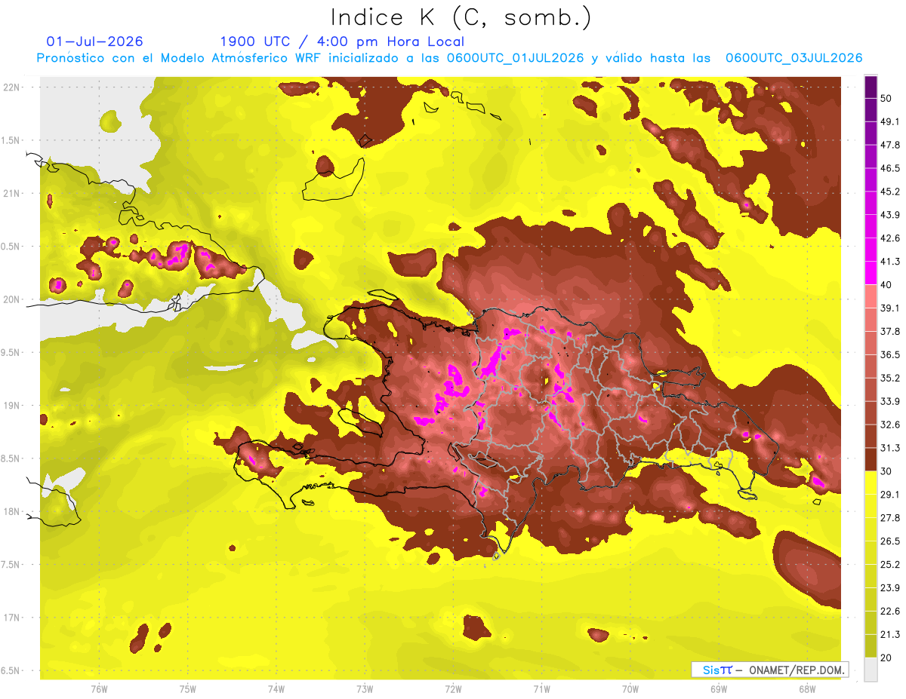Click colorbar value '32.6'

pos(889,425)
